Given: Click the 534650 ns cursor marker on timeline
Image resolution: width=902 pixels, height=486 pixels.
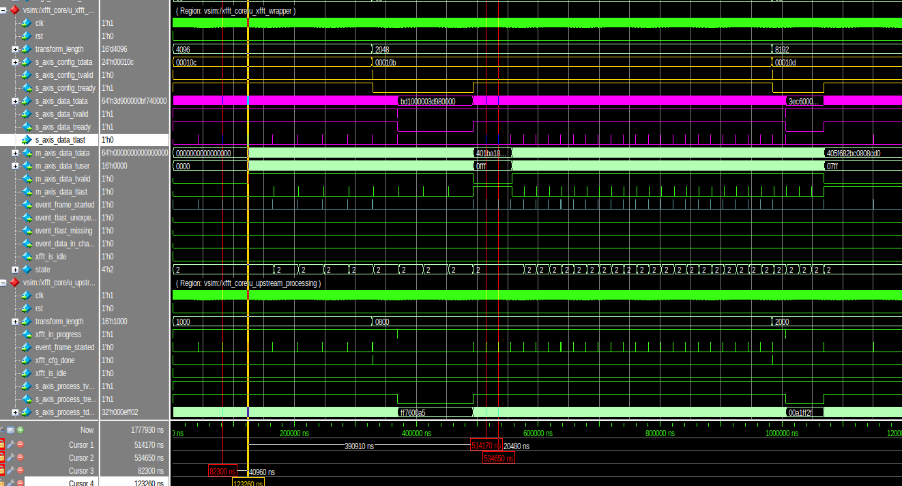Looking at the screenshot, I should pyautogui.click(x=499, y=459).
